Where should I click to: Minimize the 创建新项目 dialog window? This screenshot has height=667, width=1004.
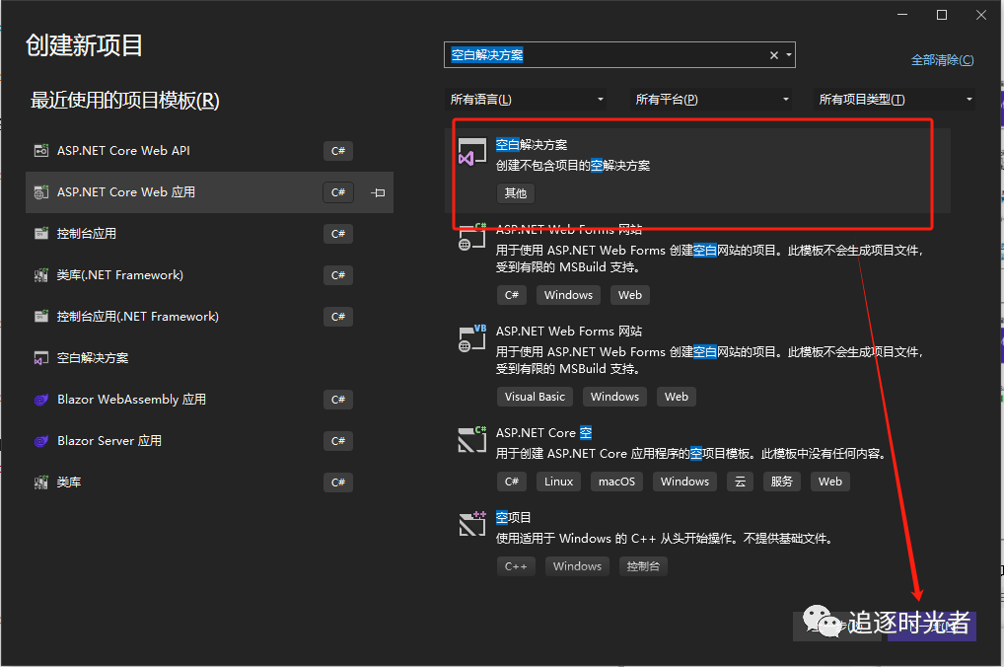coord(902,15)
